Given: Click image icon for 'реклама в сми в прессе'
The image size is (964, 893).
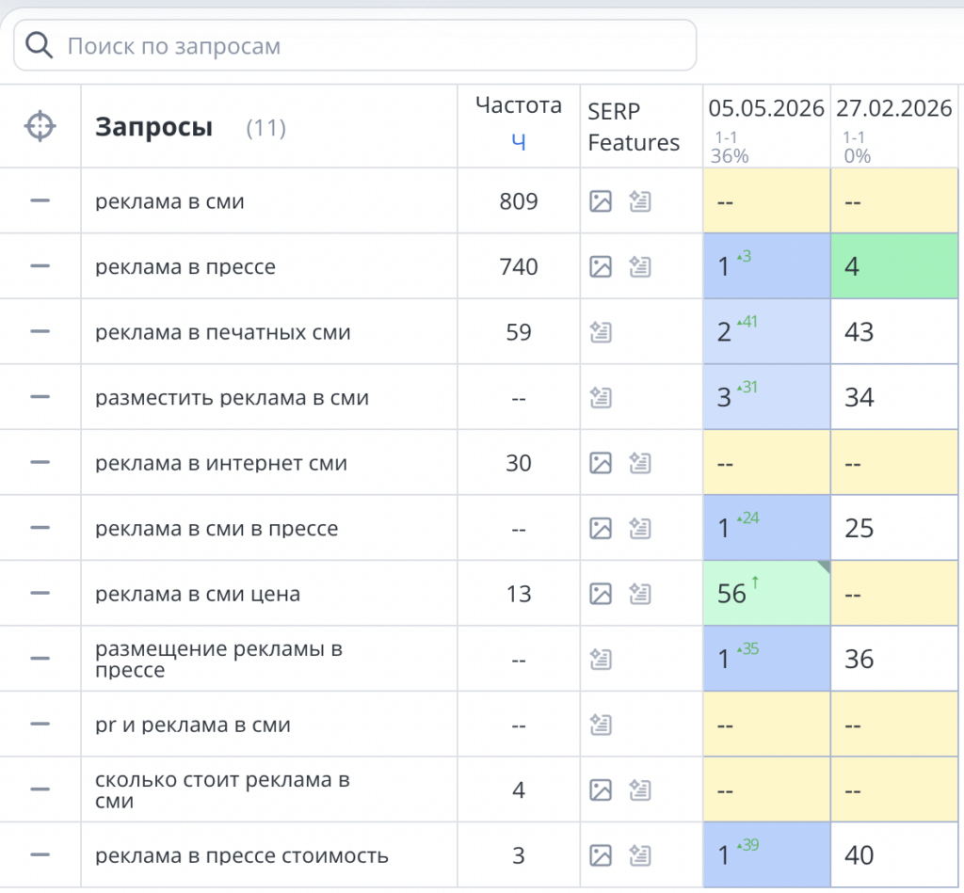Looking at the screenshot, I should coord(601,529).
